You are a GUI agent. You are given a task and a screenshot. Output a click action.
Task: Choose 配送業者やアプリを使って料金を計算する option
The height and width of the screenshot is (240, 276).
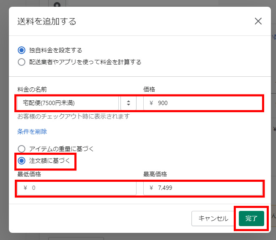tap(22, 62)
